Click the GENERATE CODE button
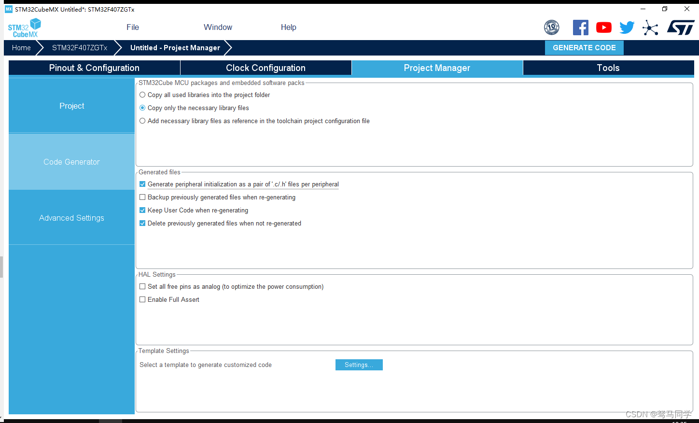Image resolution: width=699 pixels, height=423 pixels. [x=584, y=48]
